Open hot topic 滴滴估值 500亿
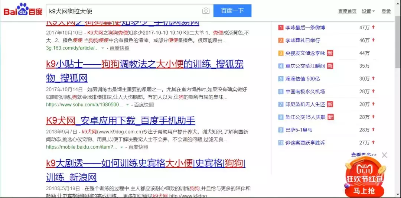The image size is (401, 198). click(303, 79)
